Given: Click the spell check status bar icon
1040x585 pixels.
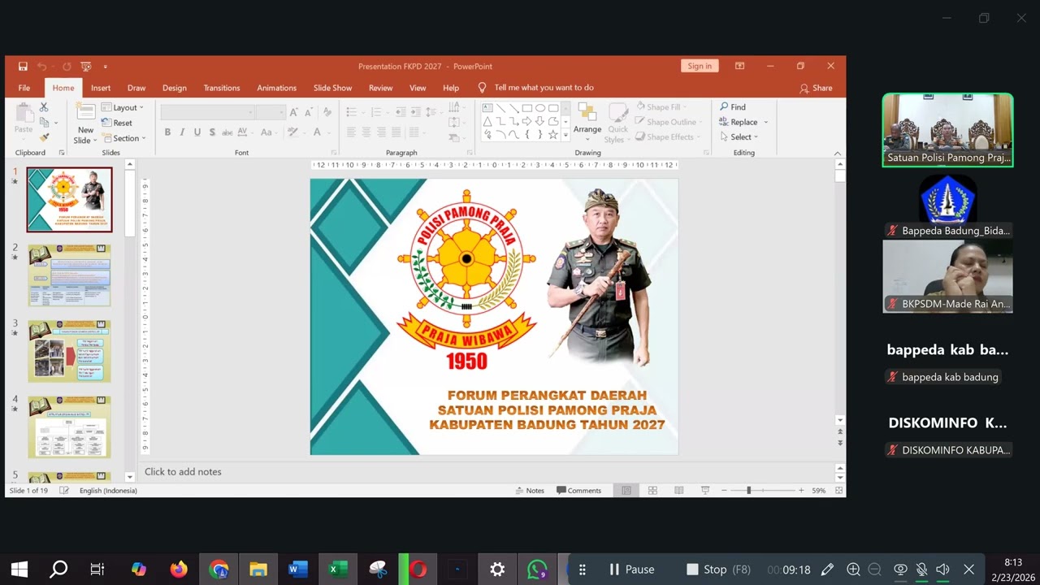Looking at the screenshot, I should 64,491.
